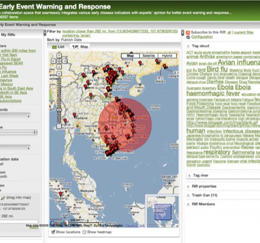Screen dimensions: 260x243
Task: Click the red radius circle on map
Action: coord(125,125)
